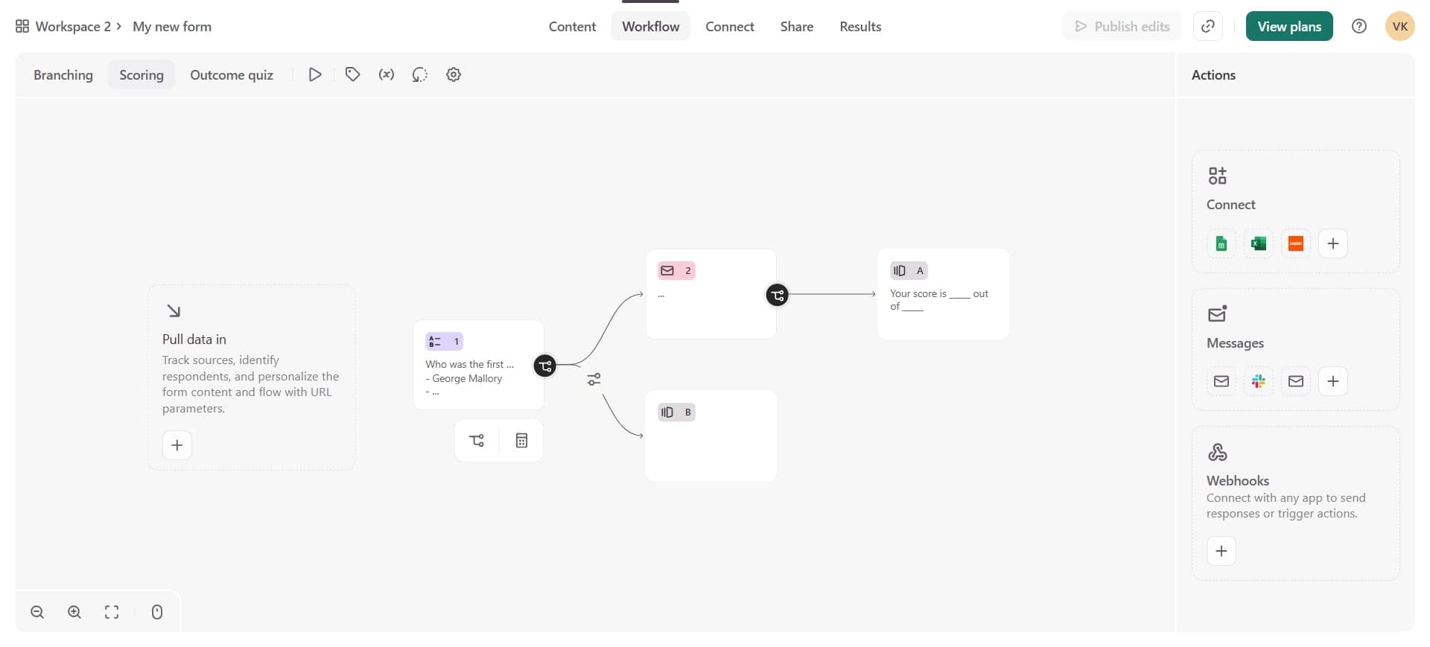Switch to the Branching tab
The width and height of the screenshot is (1430, 647).
(x=63, y=75)
